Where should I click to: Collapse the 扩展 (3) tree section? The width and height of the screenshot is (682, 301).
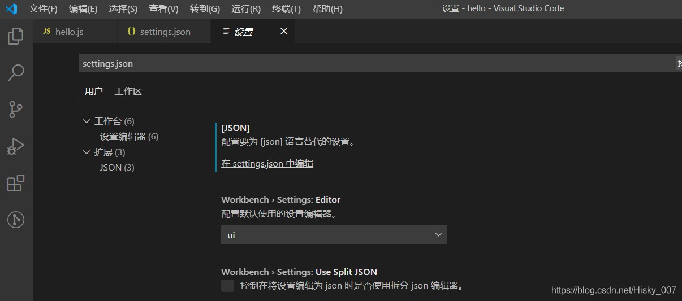pyautogui.click(x=87, y=152)
